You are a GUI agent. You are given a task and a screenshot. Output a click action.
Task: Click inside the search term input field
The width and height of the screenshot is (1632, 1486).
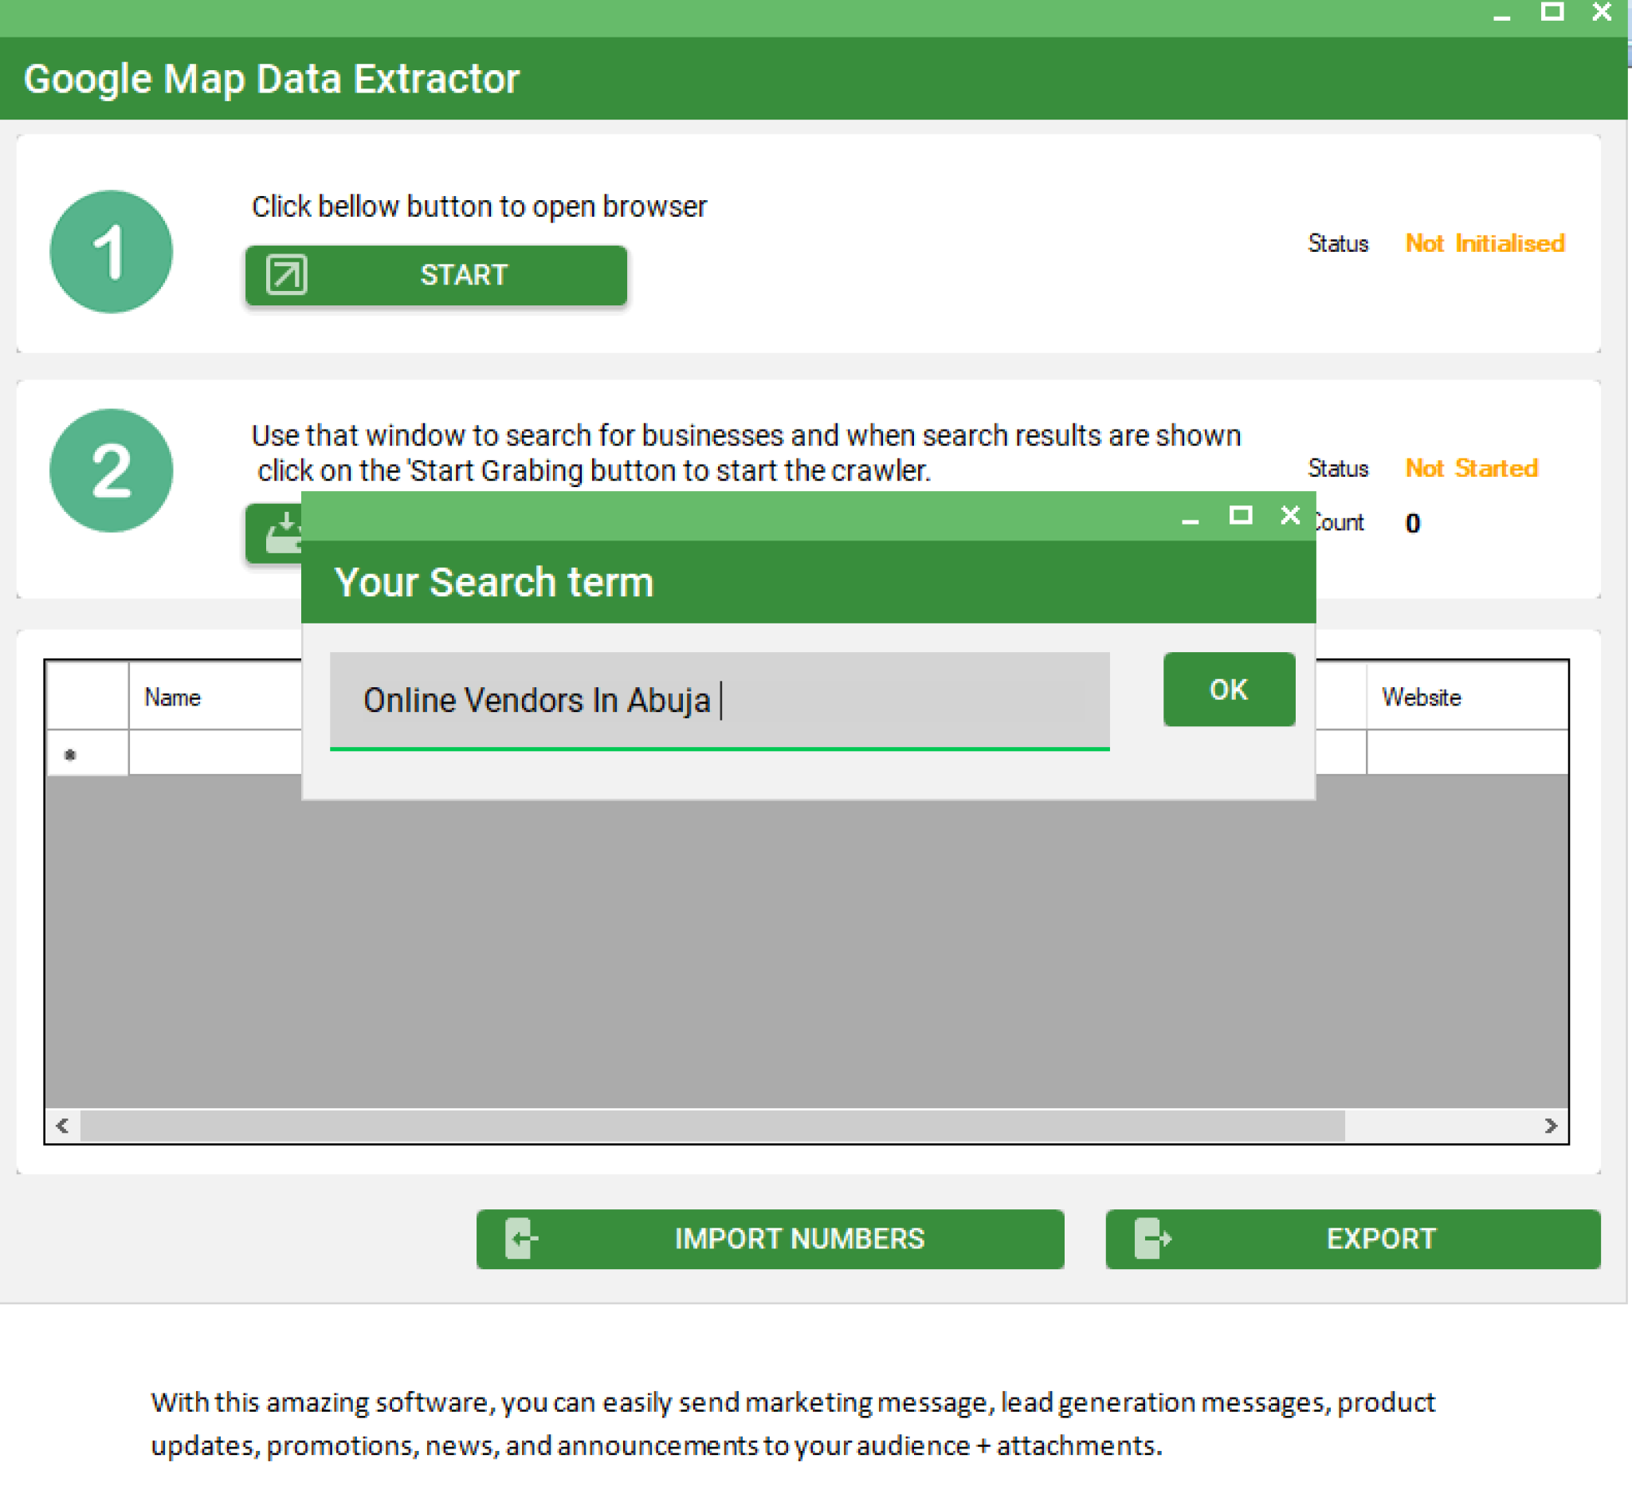coord(719,700)
